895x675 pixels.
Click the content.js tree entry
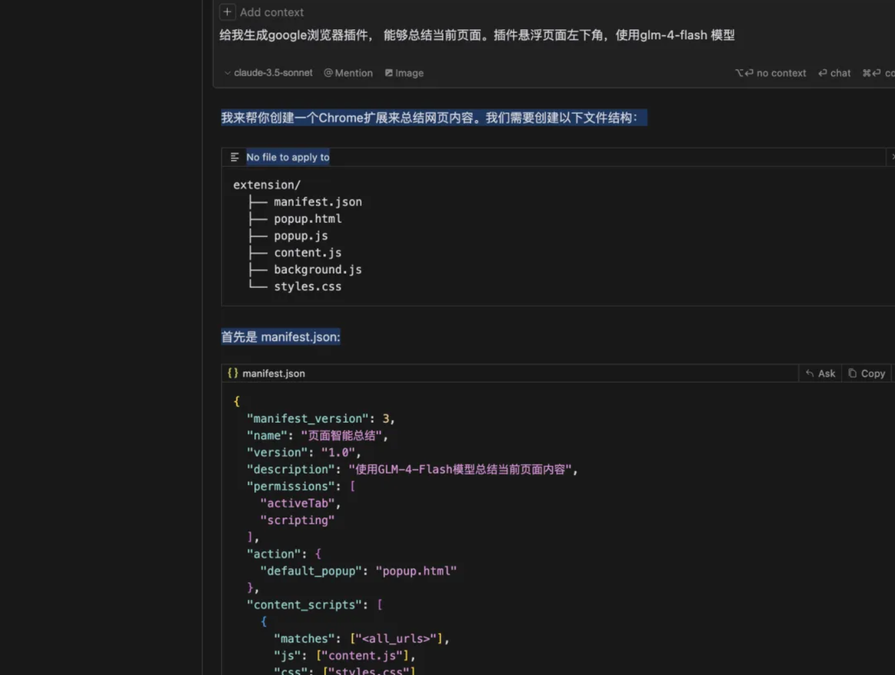coord(308,252)
